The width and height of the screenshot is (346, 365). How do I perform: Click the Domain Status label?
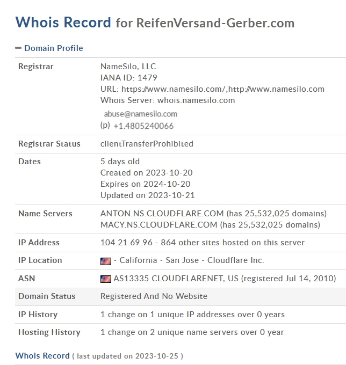point(47,296)
